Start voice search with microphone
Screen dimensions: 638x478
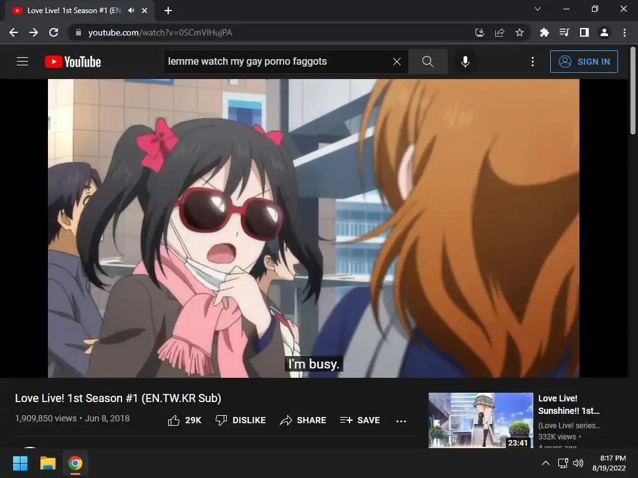coord(465,62)
